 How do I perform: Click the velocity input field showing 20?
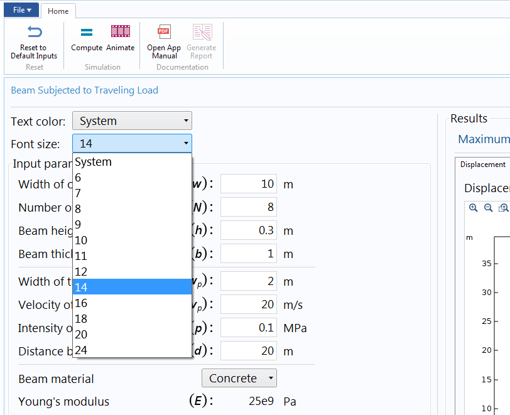(x=249, y=305)
